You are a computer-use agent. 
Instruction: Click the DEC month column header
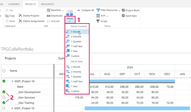167,74
